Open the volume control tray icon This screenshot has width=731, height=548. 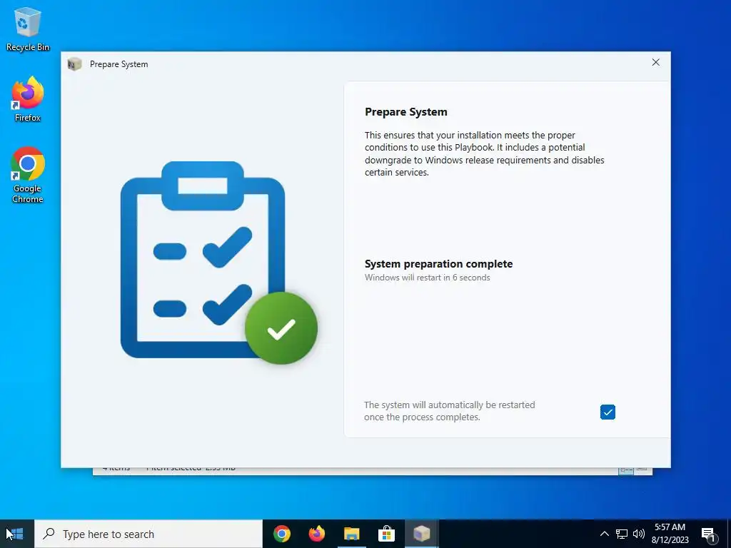[x=639, y=534]
